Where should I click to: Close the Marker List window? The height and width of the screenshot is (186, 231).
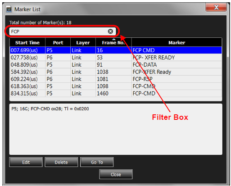[216, 7]
